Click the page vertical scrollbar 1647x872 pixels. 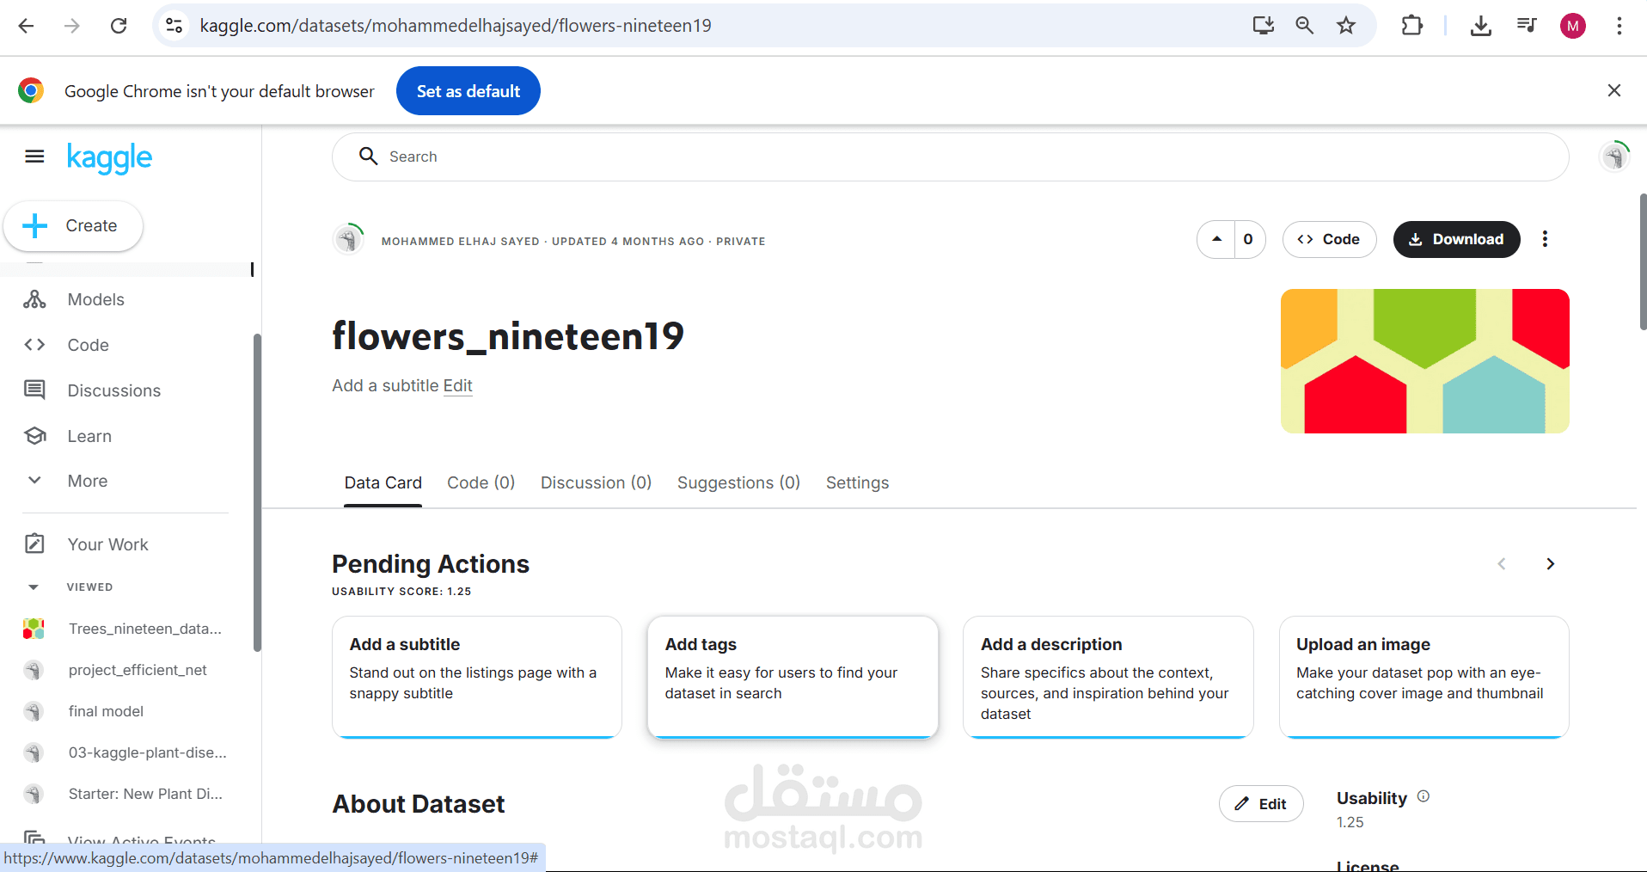click(1643, 262)
